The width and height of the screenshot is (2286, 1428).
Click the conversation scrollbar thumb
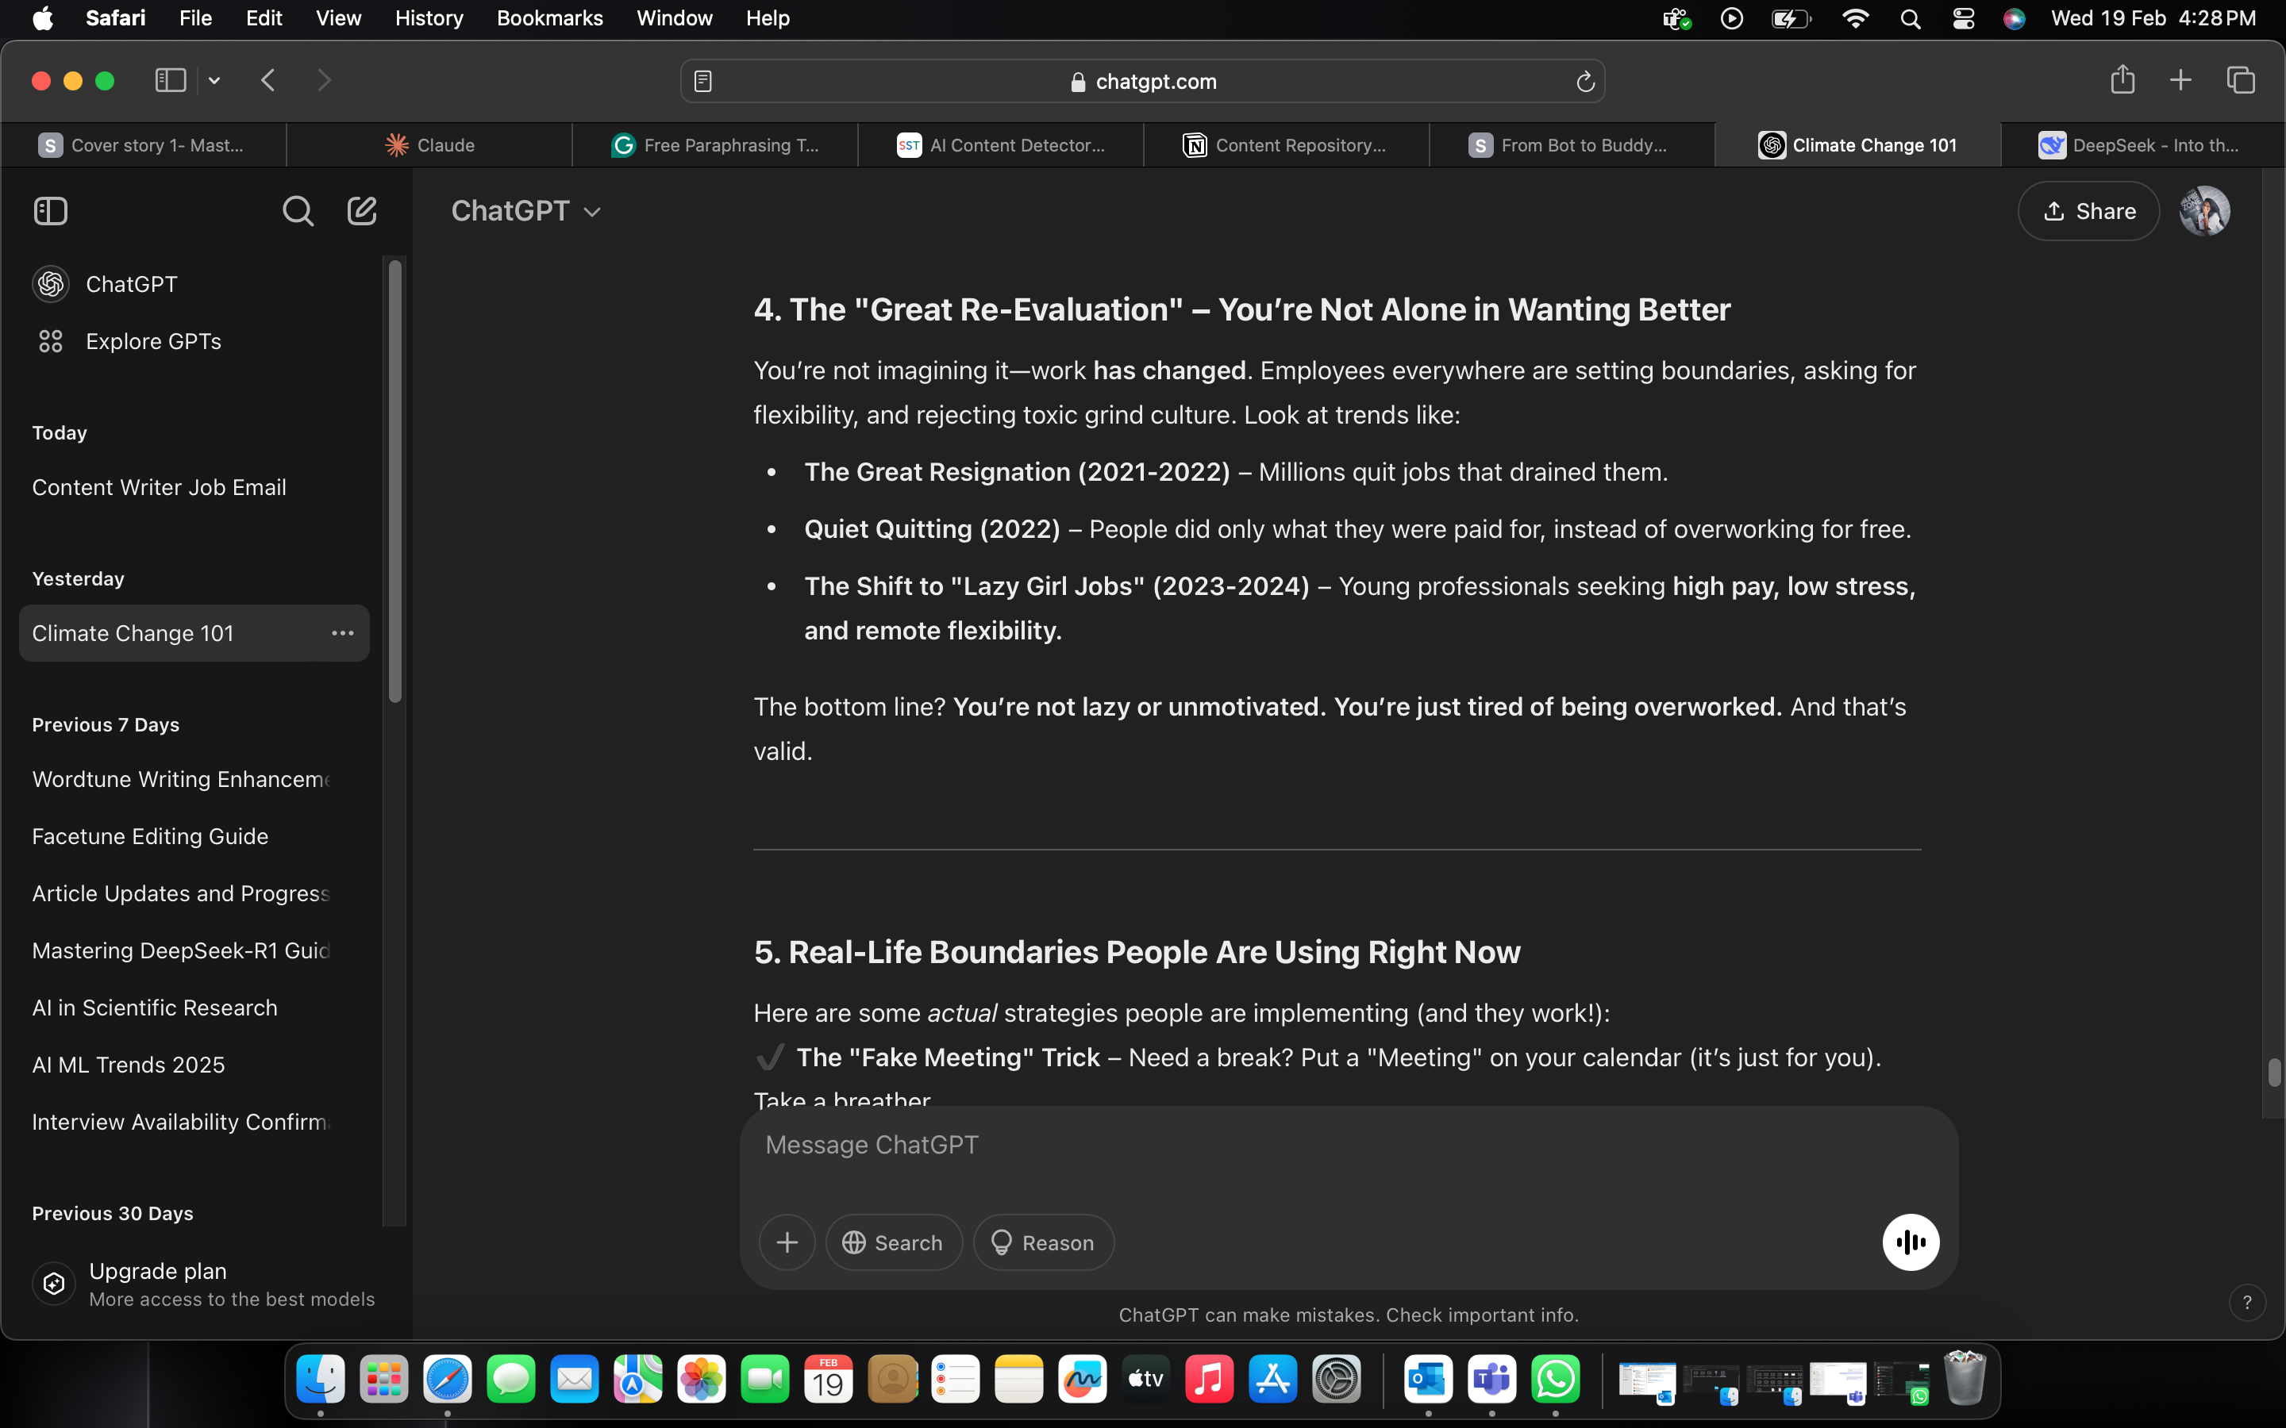click(2274, 1073)
